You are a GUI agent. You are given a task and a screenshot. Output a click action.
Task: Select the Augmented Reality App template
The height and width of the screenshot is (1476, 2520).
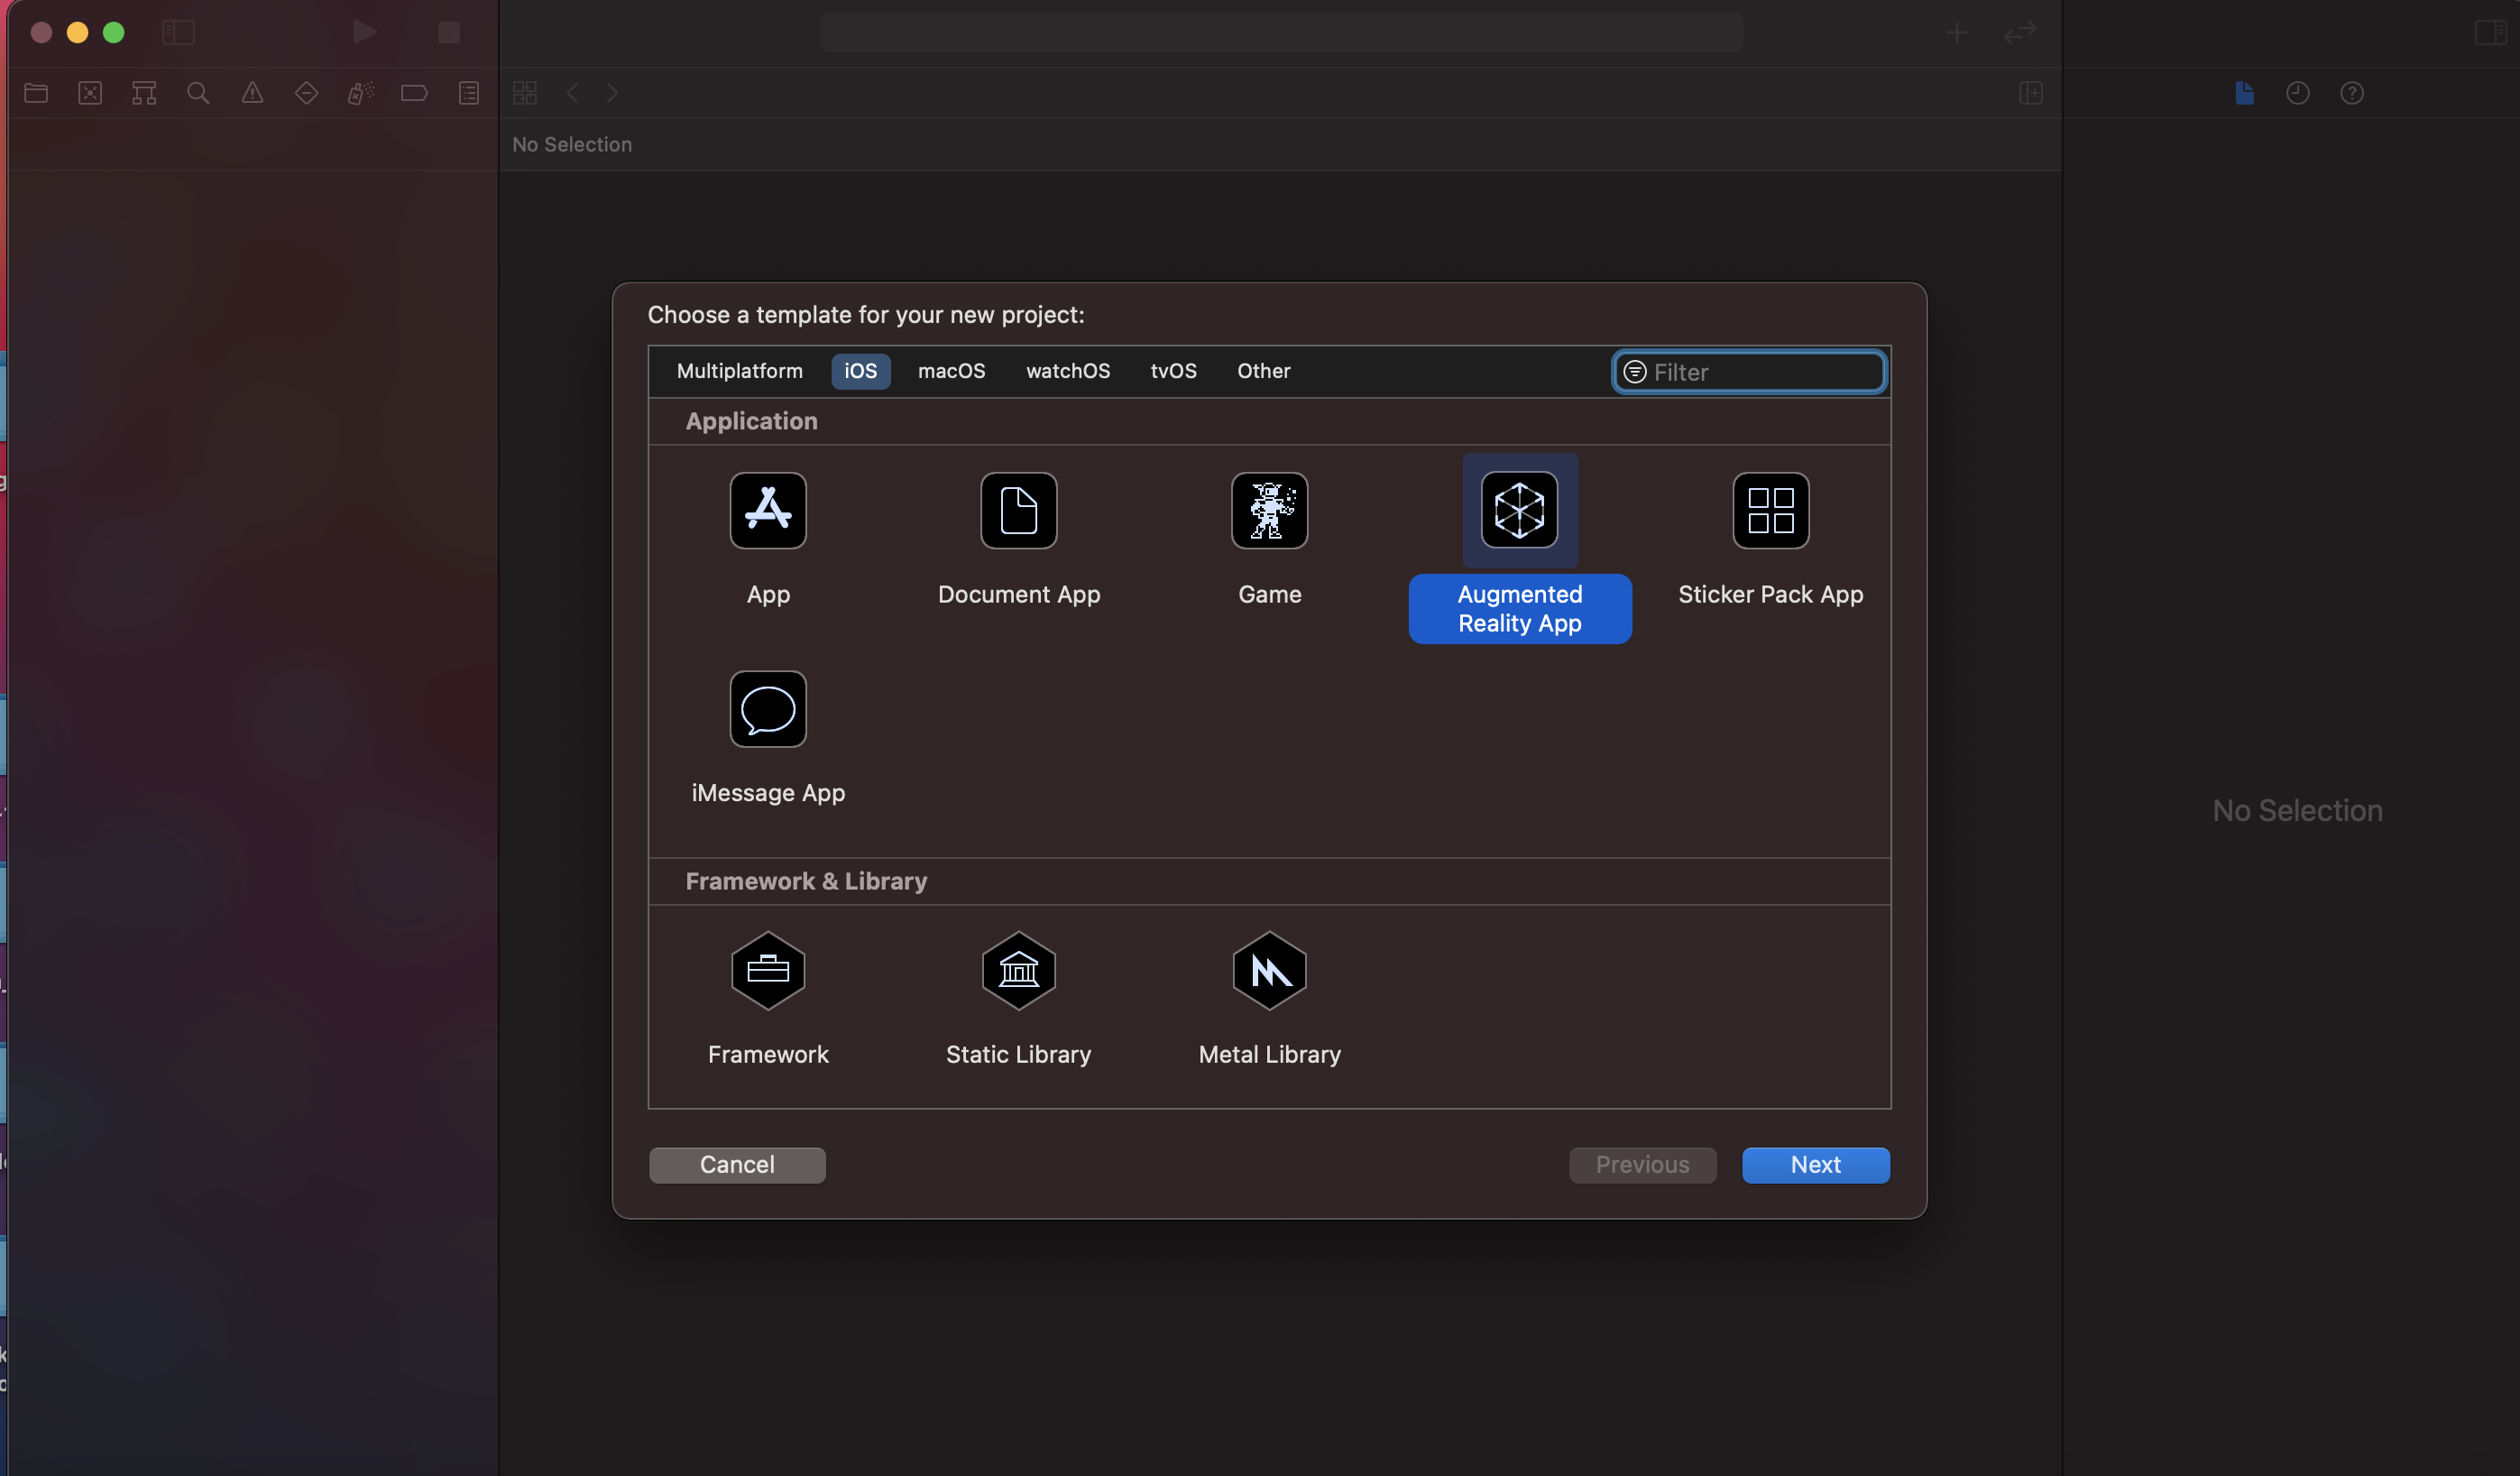pyautogui.click(x=1519, y=511)
